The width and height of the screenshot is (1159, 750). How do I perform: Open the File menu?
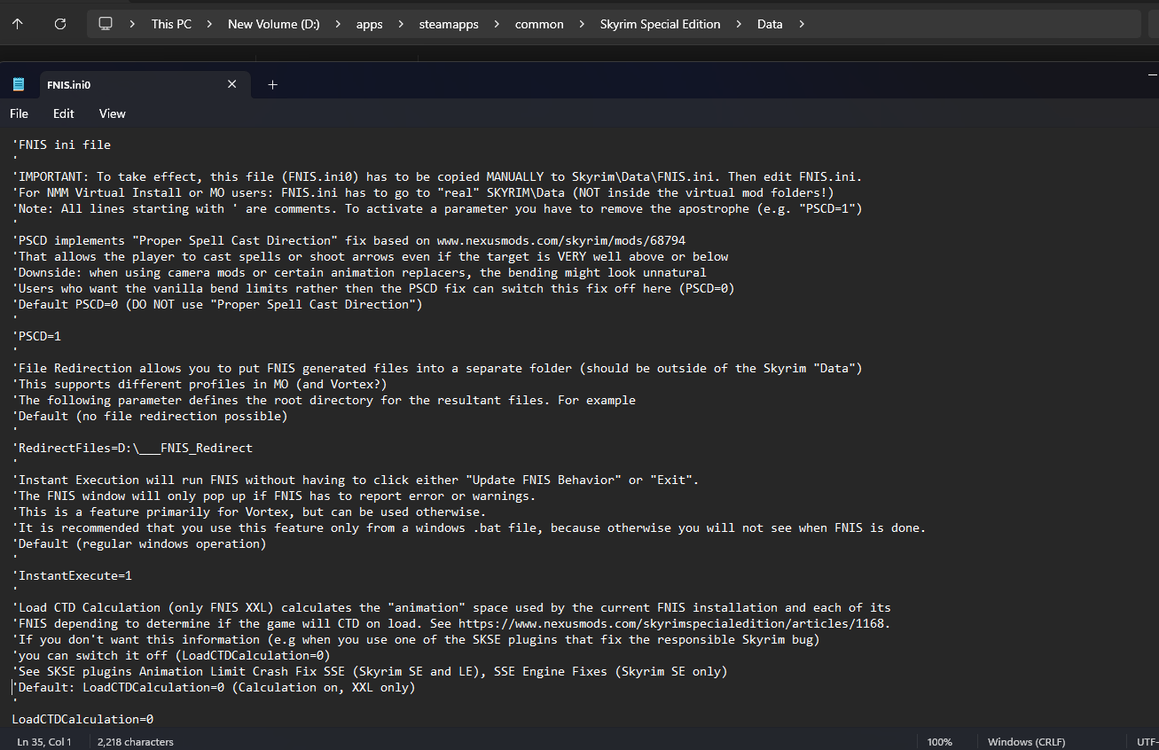coord(19,113)
